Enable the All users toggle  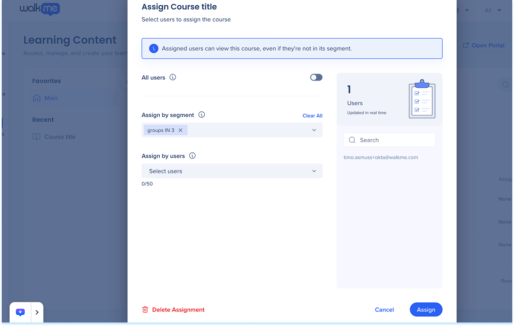[316, 78]
